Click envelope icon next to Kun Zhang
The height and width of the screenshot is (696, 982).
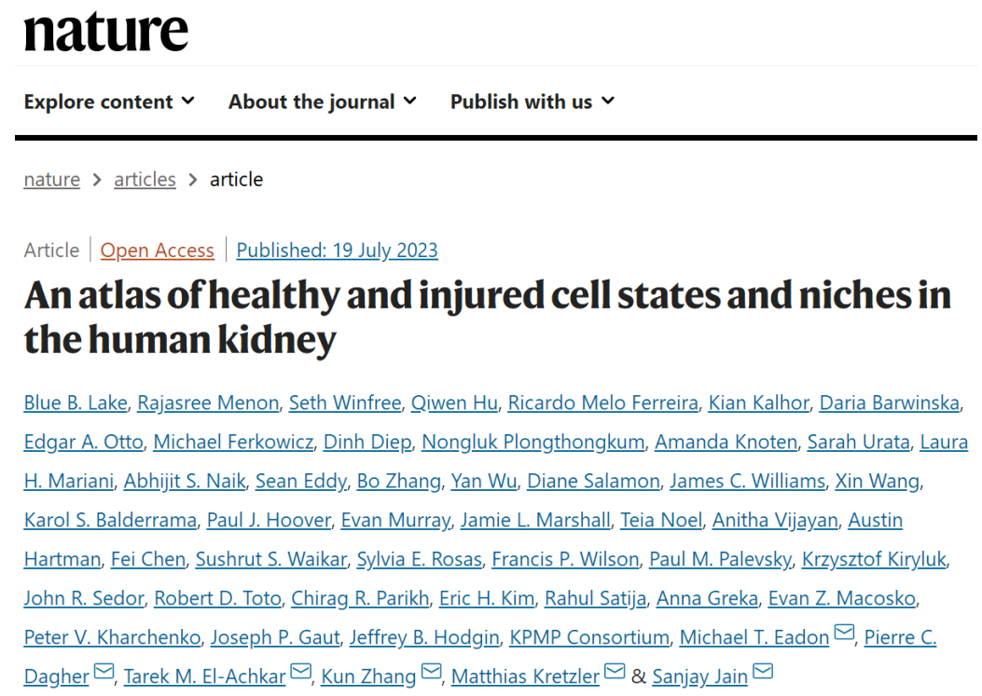tap(430, 674)
